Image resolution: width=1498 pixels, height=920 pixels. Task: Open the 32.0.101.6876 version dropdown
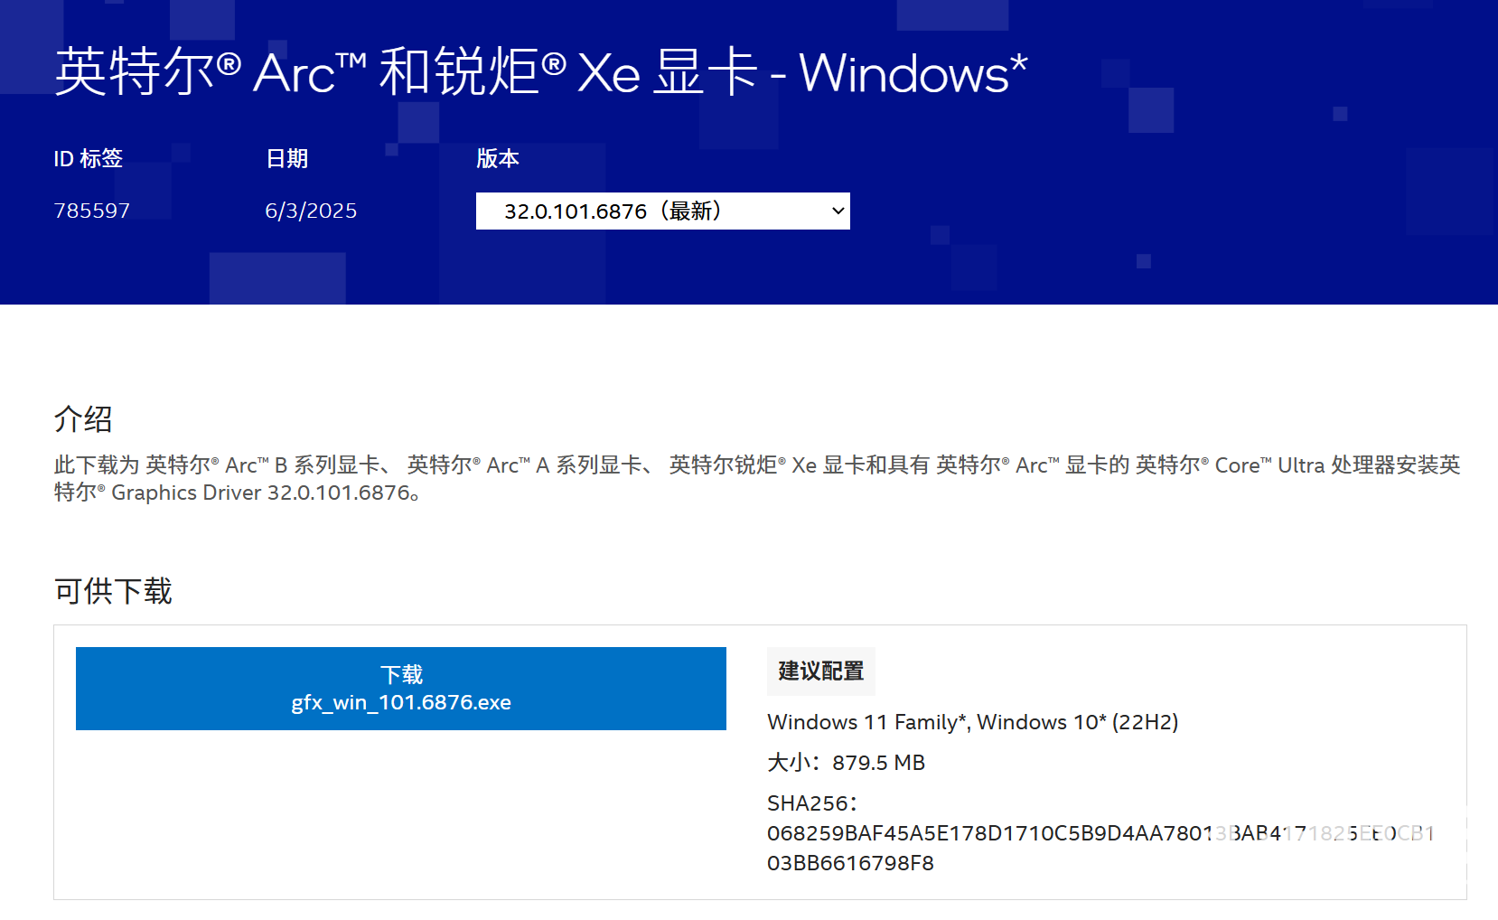(662, 211)
